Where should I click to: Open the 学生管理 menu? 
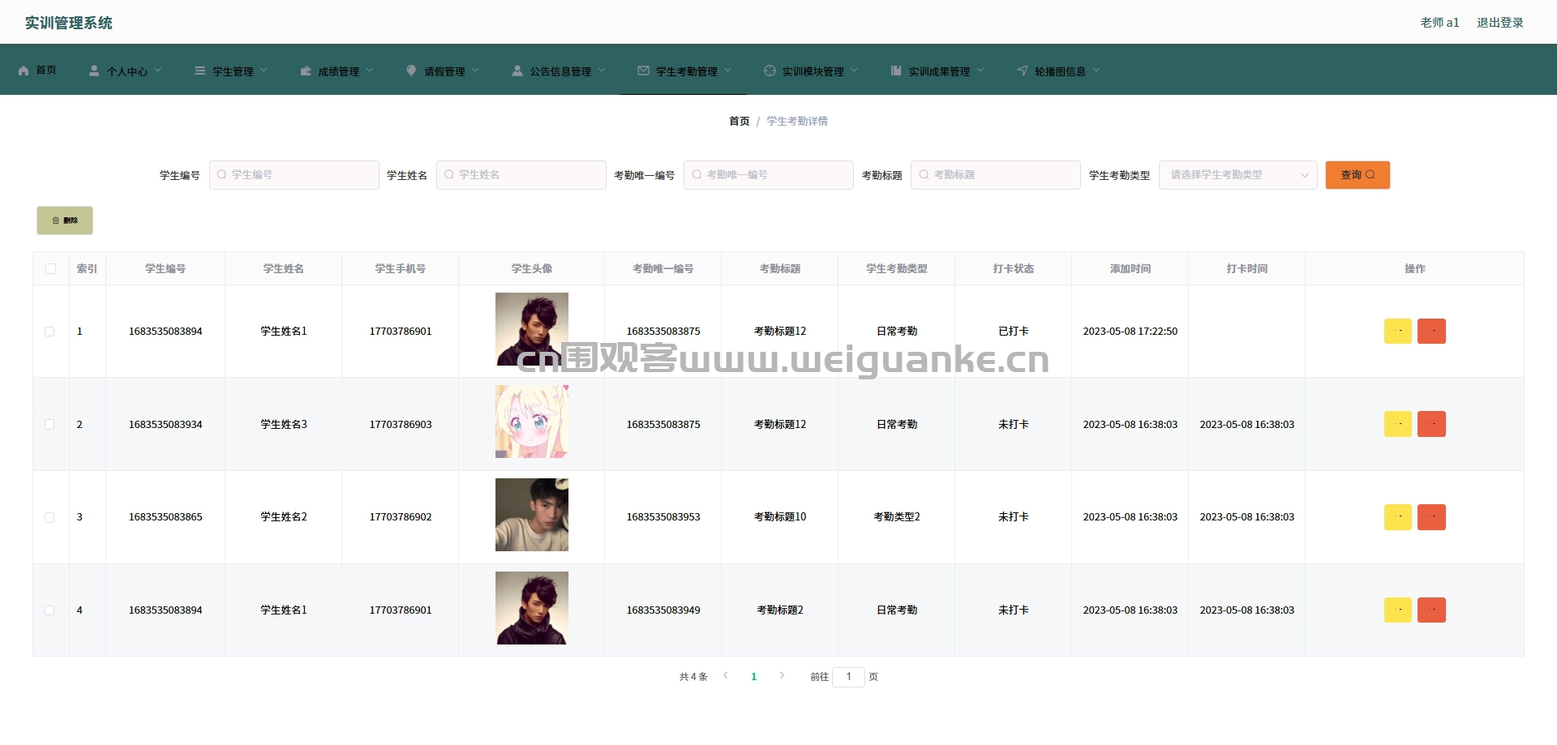tap(231, 71)
